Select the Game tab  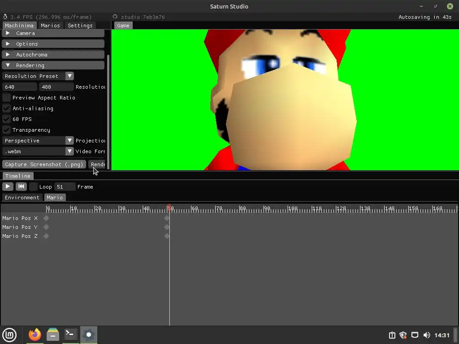[123, 26]
